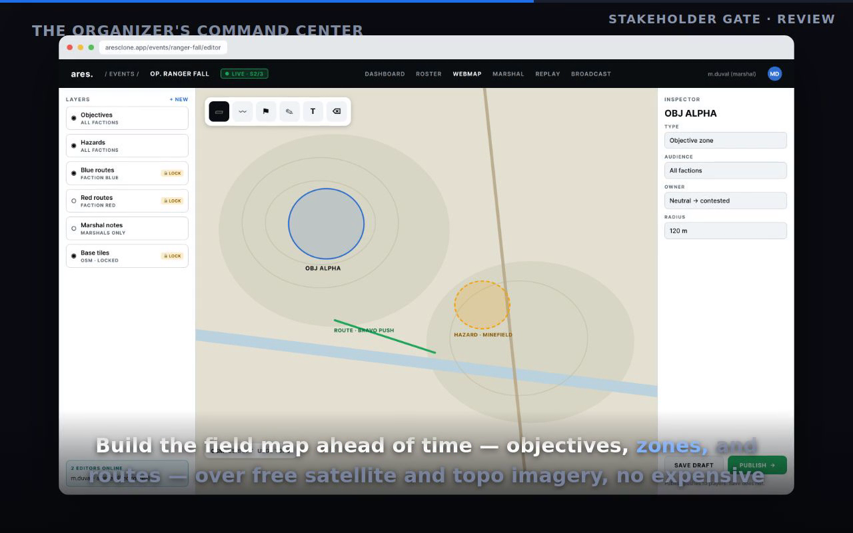
Task: Open the Roster tab
Action: pos(428,74)
